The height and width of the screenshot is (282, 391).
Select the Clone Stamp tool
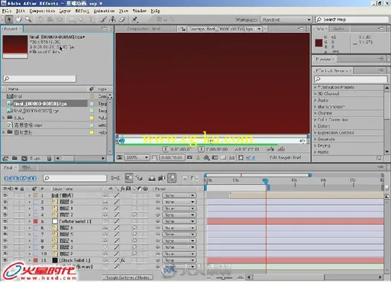[x=112, y=19]
